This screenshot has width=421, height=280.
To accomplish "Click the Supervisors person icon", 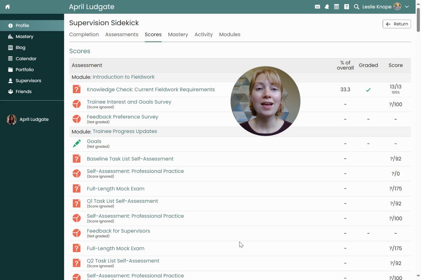I will coord(11,80).
